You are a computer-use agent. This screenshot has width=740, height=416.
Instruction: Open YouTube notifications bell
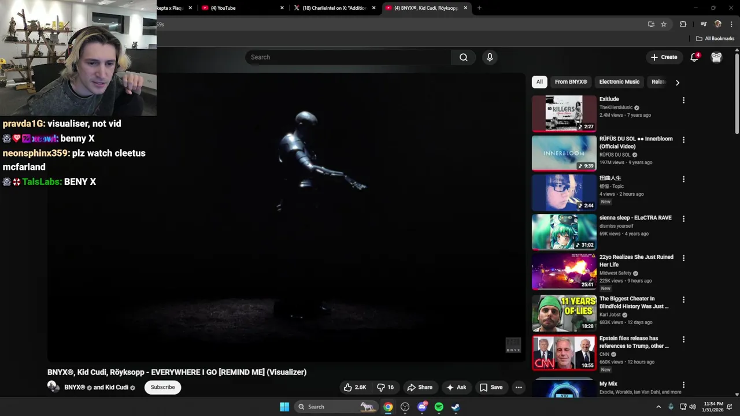(695, 57)
